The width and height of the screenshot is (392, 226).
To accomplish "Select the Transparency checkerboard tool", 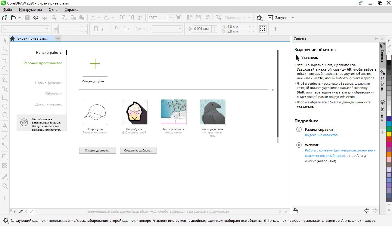I will [5, 165].
